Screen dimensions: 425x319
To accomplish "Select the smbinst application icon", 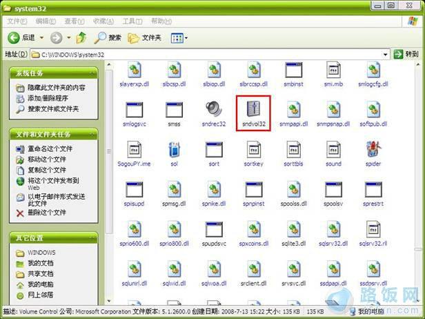I will 293,70.
